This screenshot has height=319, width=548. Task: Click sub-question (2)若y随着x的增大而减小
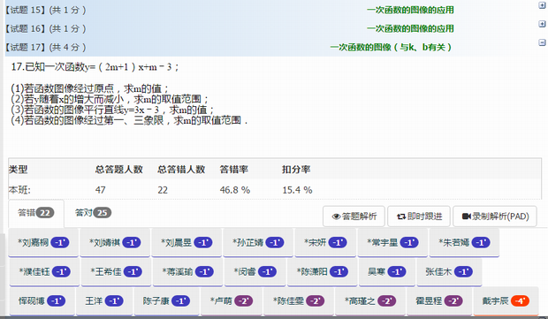pyautogui.click(x=110, y=99)
